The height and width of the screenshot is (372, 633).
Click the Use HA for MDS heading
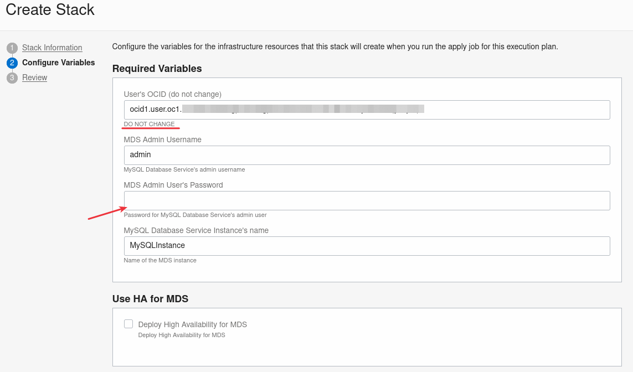point(150,299)
